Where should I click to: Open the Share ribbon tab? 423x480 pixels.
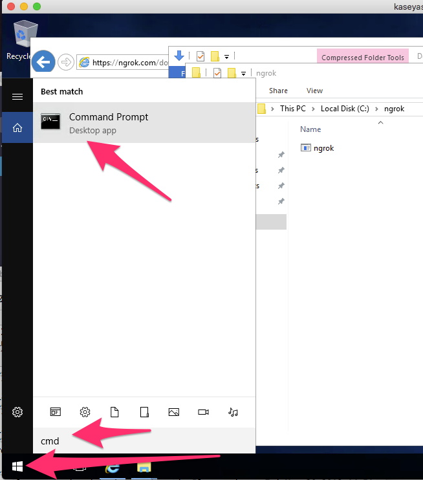pyautogui.click(x=278, y=91)
